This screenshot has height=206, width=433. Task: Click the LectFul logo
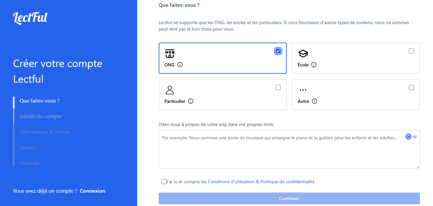[30, 18]
